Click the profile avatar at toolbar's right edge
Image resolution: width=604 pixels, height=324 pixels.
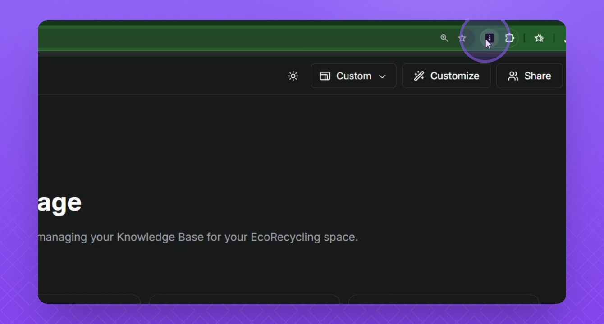pyautogui.click(x=564, y=38)
